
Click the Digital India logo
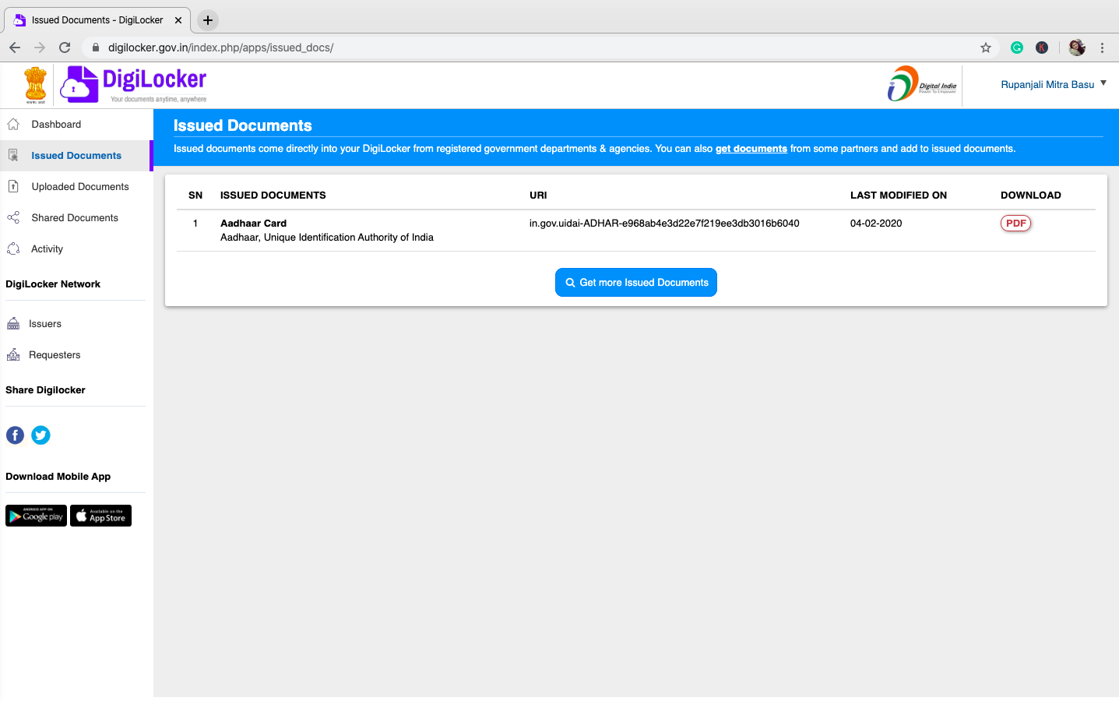(x=922, y=84)
